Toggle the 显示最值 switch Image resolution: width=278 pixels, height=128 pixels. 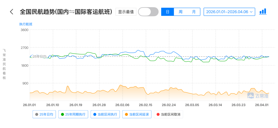point(148,12)
